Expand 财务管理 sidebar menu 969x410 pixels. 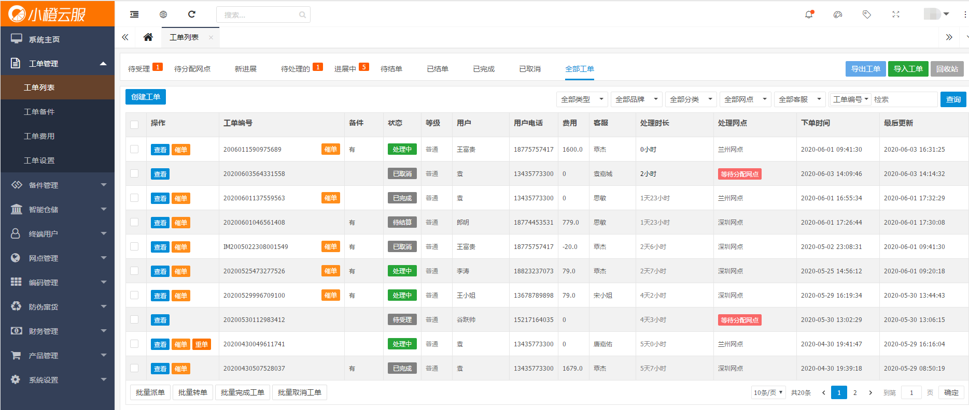pos(57,331)
